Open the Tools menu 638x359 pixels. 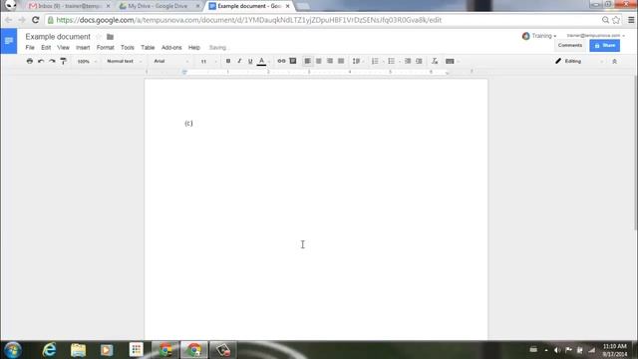click(x=128, y=48)
